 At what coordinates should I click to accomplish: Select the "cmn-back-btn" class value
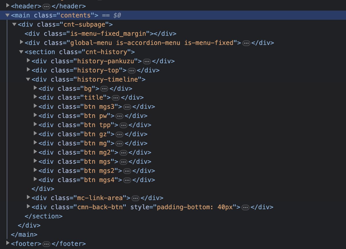tap(101, 207)
